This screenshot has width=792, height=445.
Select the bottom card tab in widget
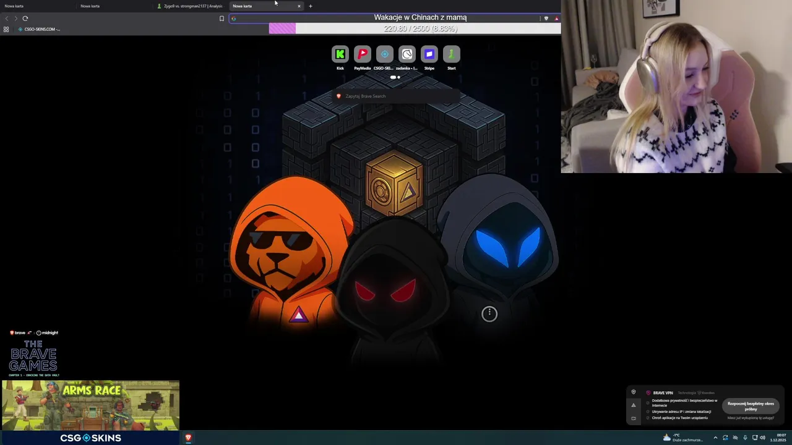click(x=633, y=418)
